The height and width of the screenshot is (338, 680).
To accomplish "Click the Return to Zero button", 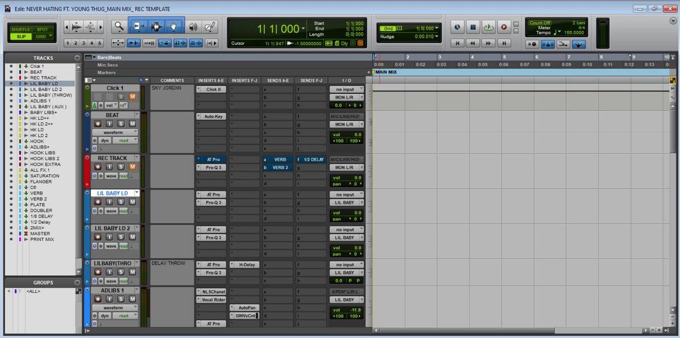I will click(x=458, y=43).
